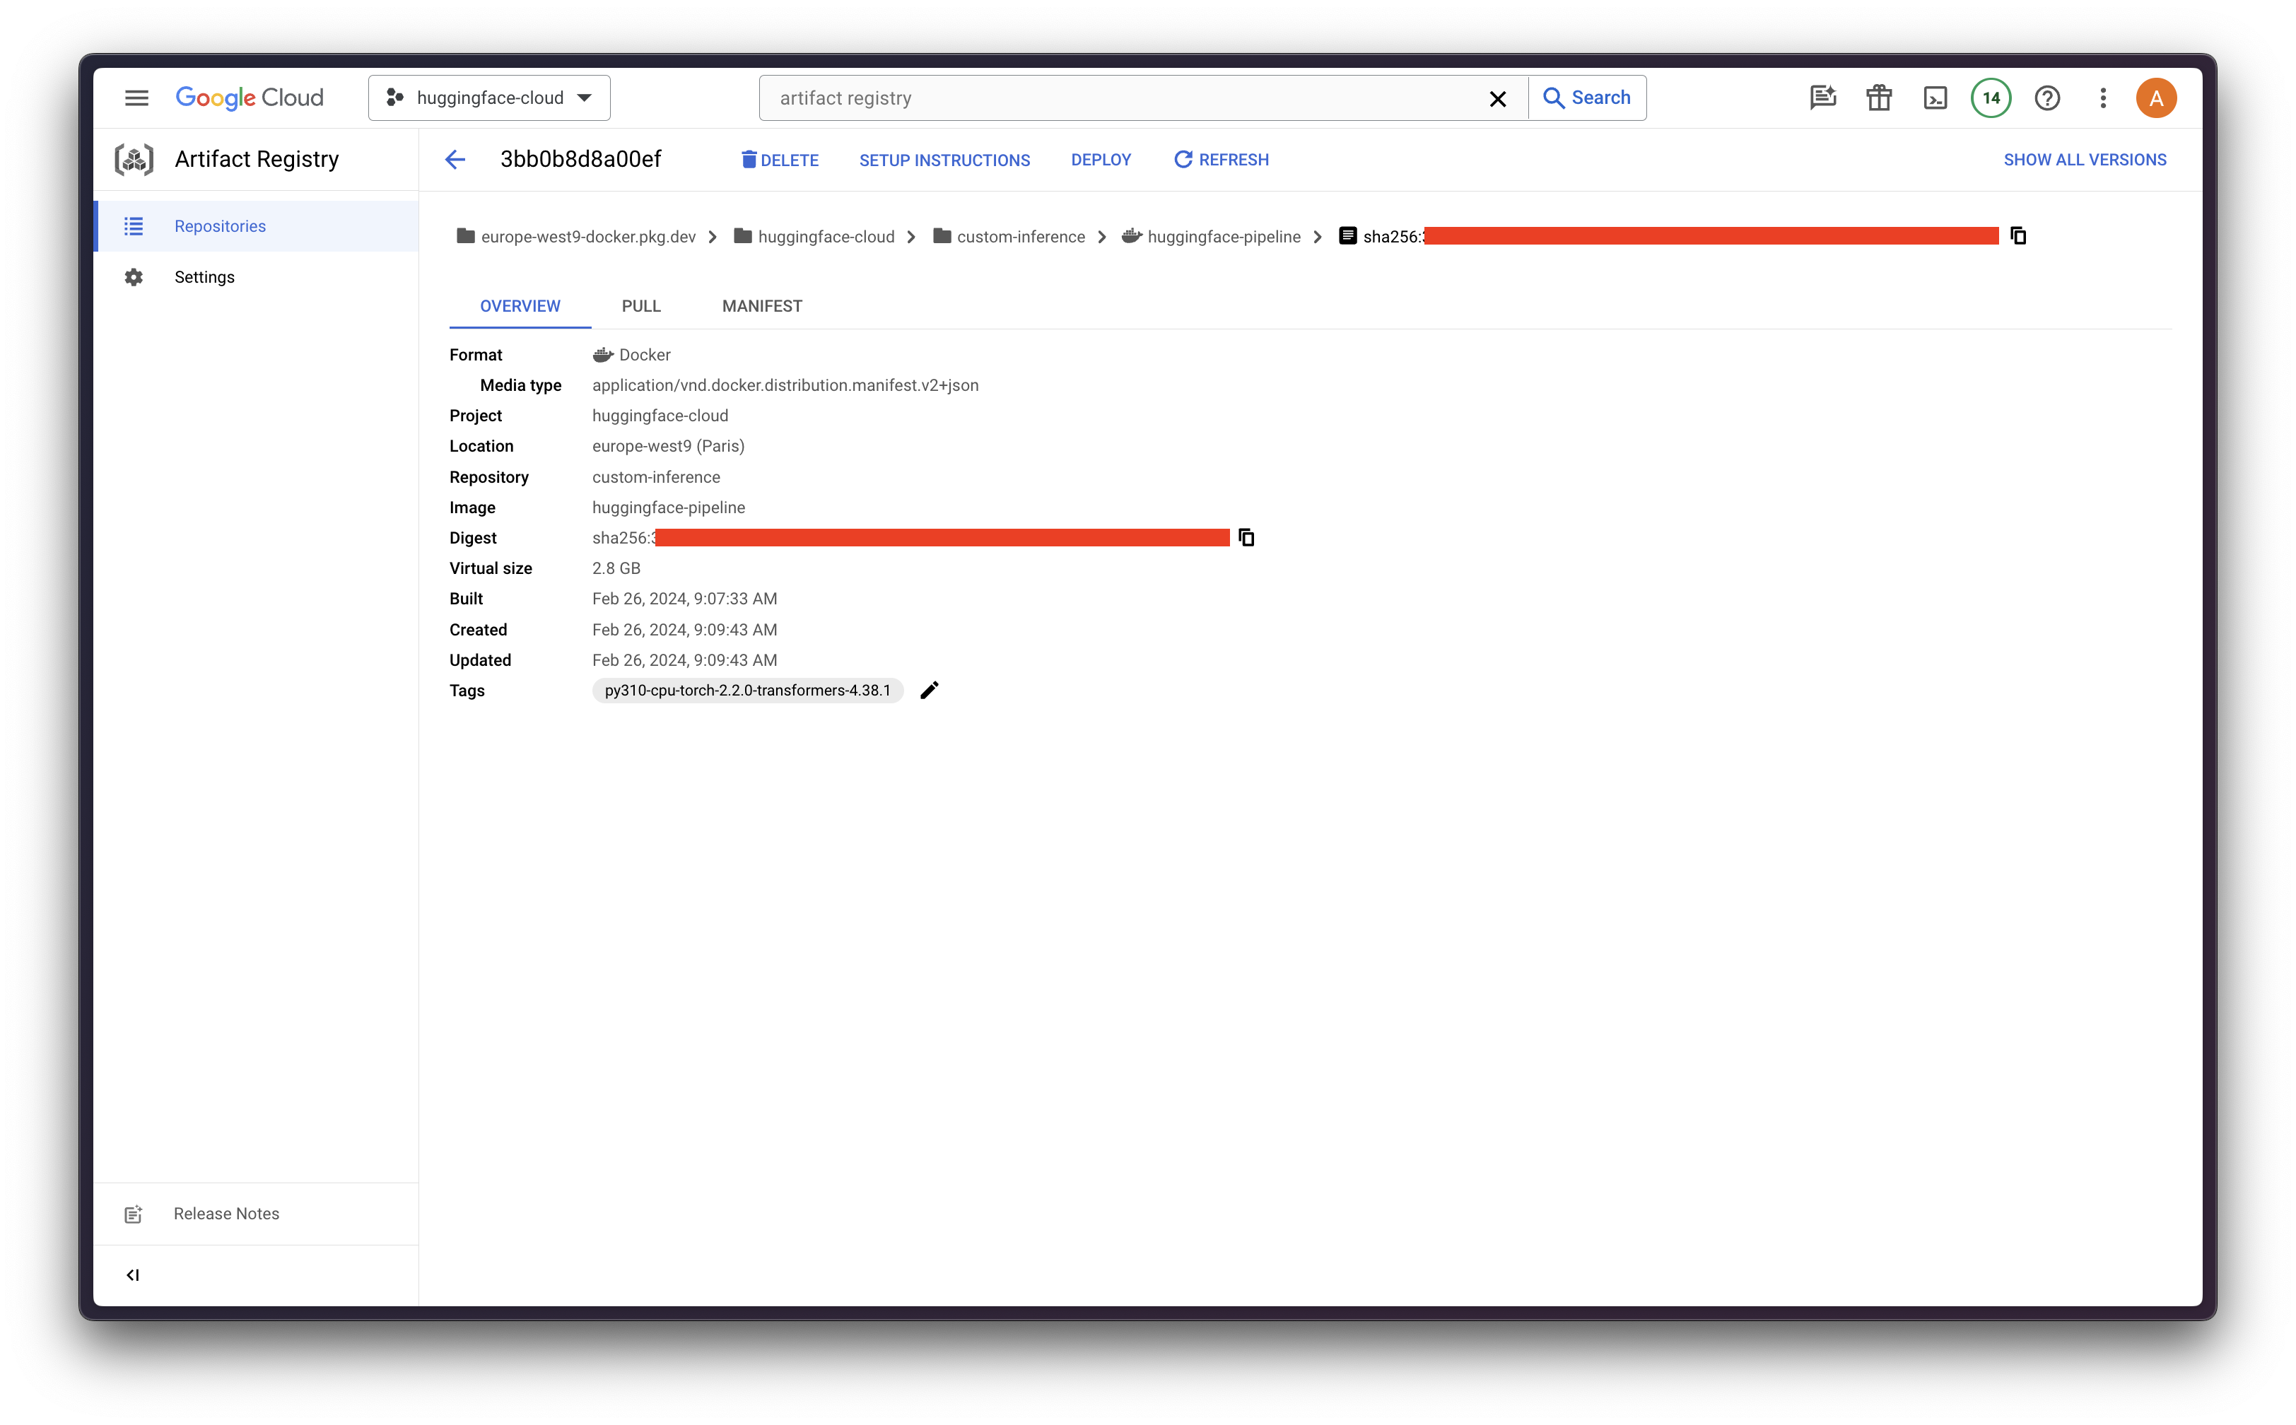Open the three-dot more options menu

pos(2103,98)
